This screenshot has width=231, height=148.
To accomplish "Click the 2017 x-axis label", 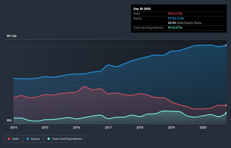I will 108,127.
